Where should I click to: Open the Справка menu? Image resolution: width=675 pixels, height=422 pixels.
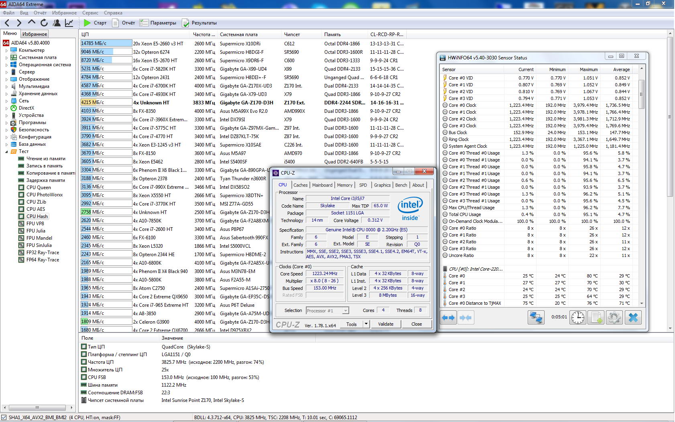click(113, 13)
